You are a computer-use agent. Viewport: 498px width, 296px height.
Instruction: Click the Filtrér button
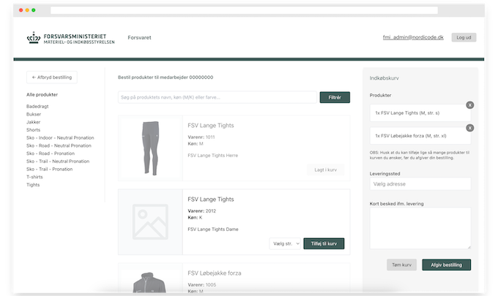click(x=335, y=97)
